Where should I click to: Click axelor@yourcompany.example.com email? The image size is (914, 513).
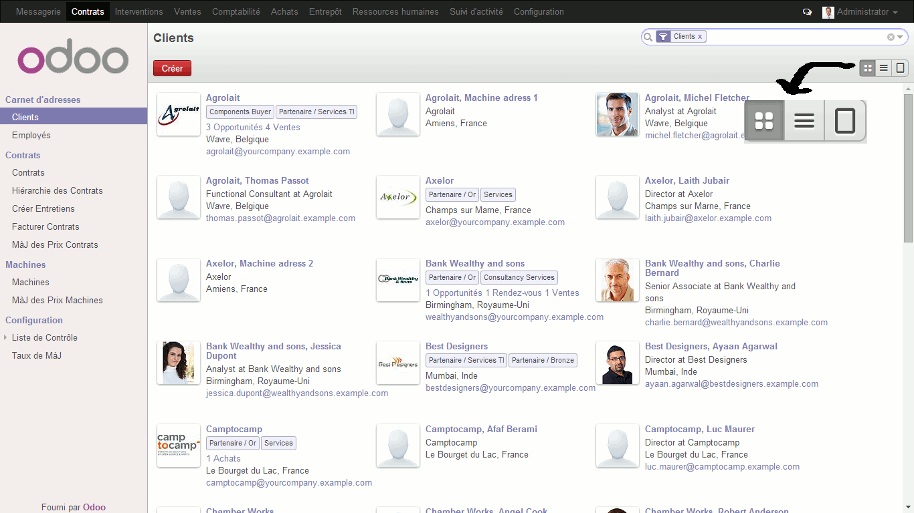tap(495, 222)
